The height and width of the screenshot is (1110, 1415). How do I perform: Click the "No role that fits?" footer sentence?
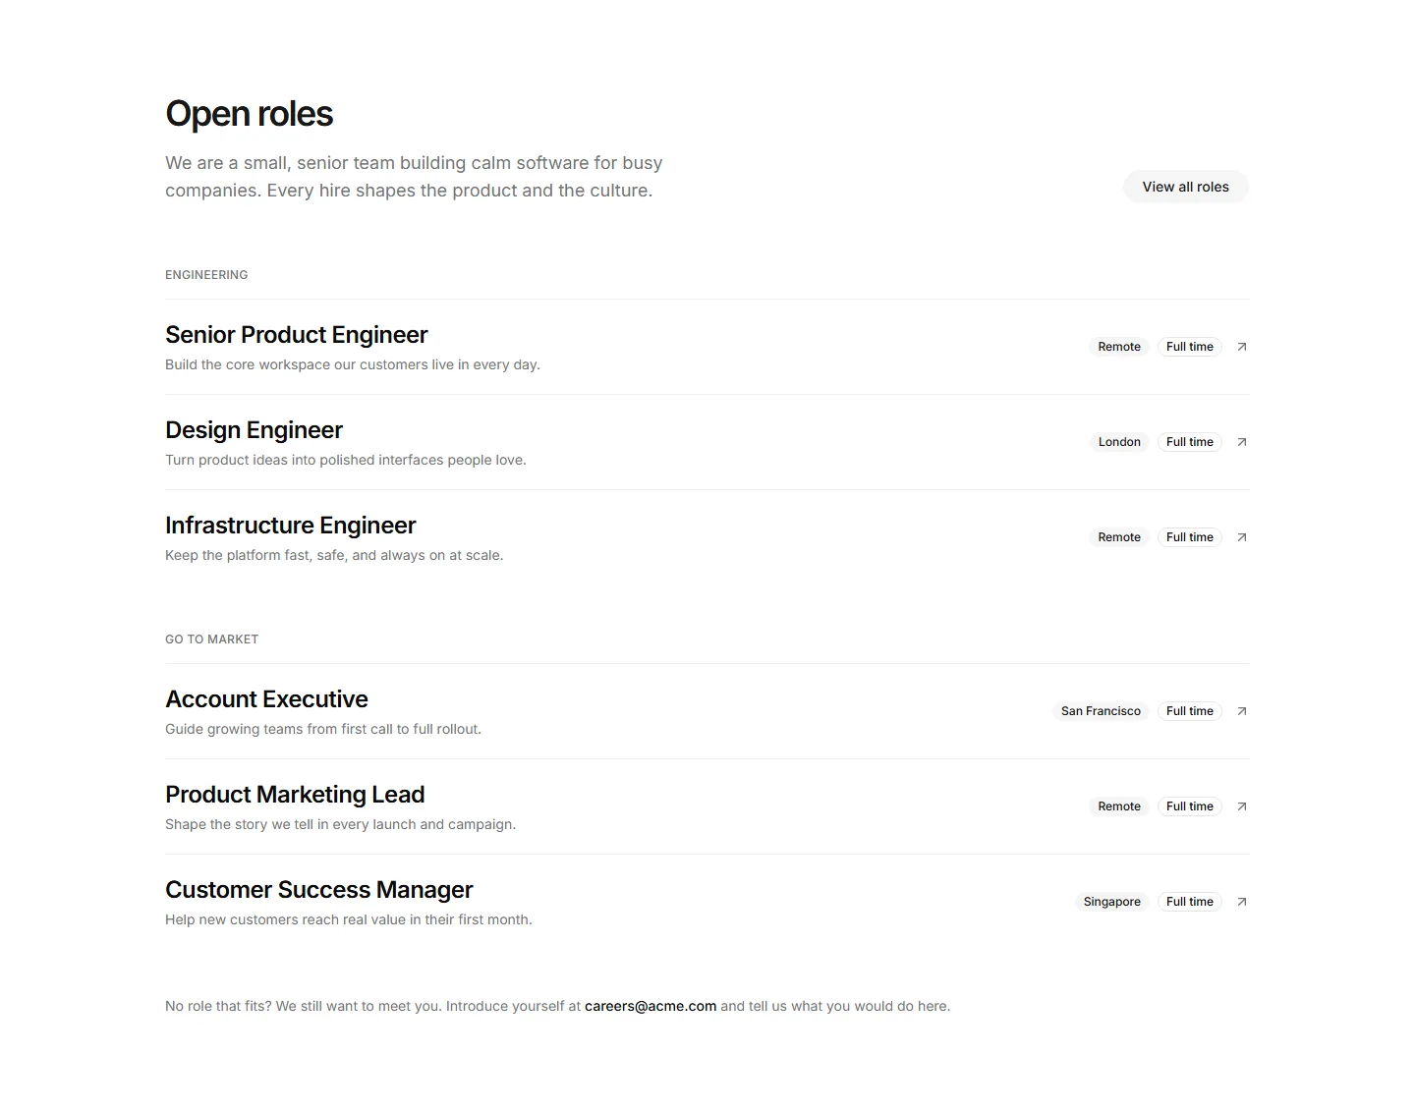[558, 1006]
